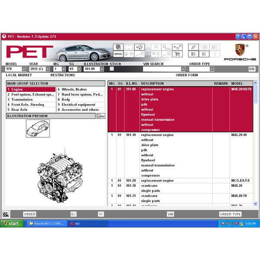Click the pushpin icon
Image resolution: width=260 pixels, height=260 pixels.
pos(193,47)
